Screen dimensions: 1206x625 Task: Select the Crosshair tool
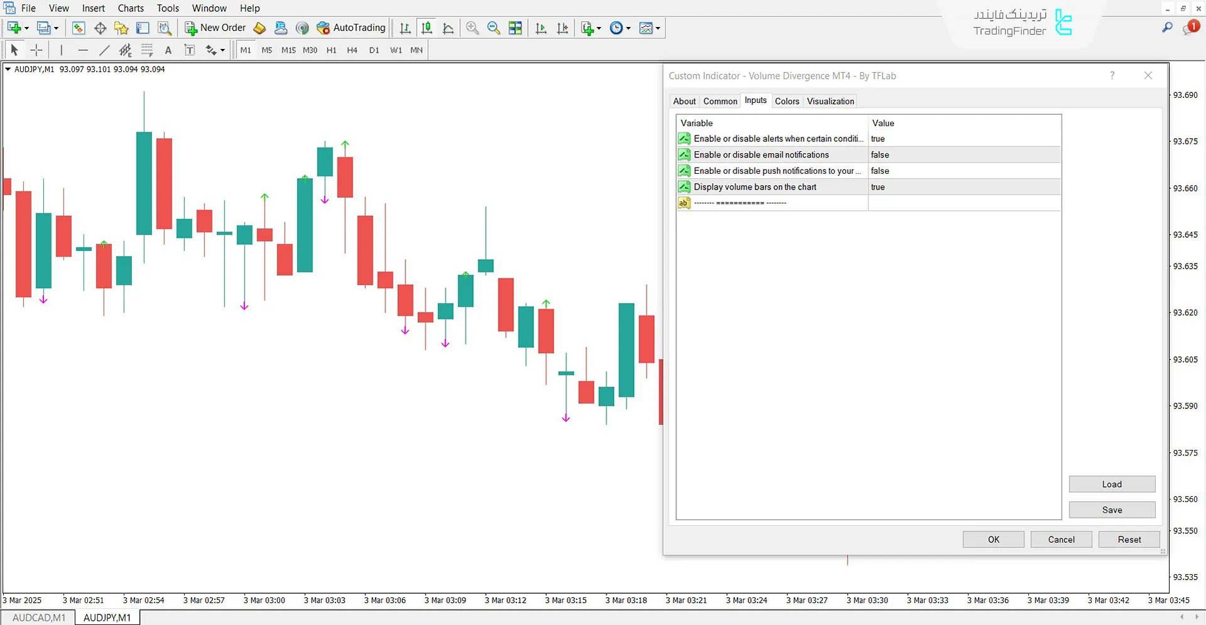pyautogui.click(x=36, y=50)
